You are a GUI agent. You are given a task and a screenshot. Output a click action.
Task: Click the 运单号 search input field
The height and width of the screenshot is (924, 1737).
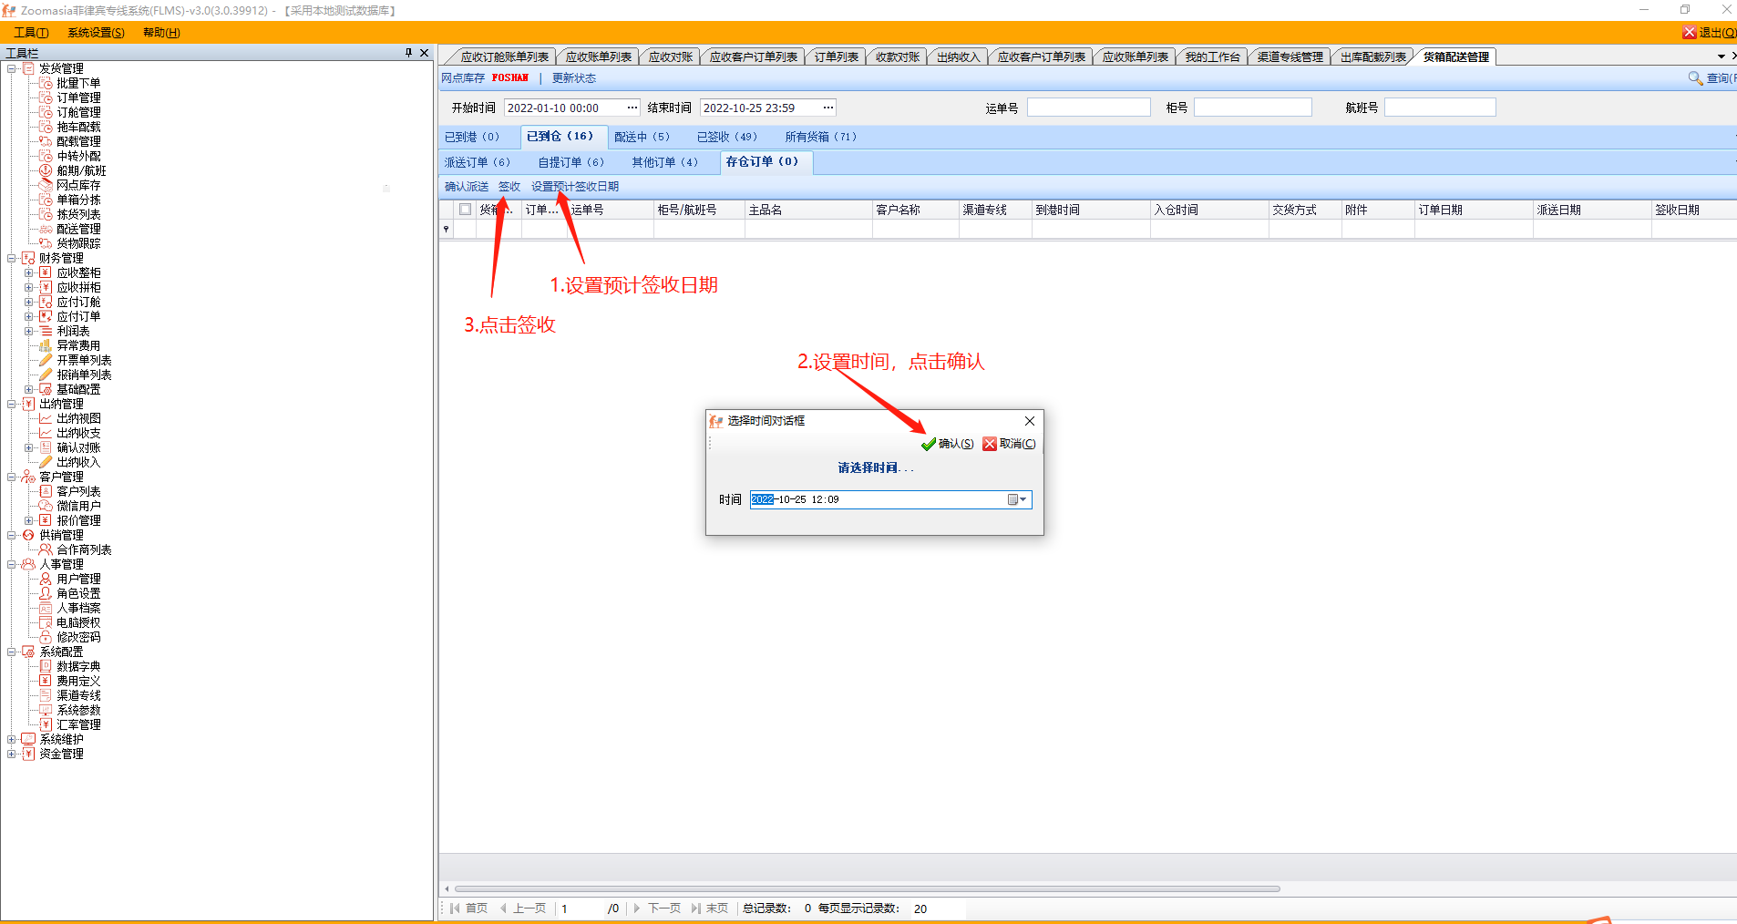1088,108
